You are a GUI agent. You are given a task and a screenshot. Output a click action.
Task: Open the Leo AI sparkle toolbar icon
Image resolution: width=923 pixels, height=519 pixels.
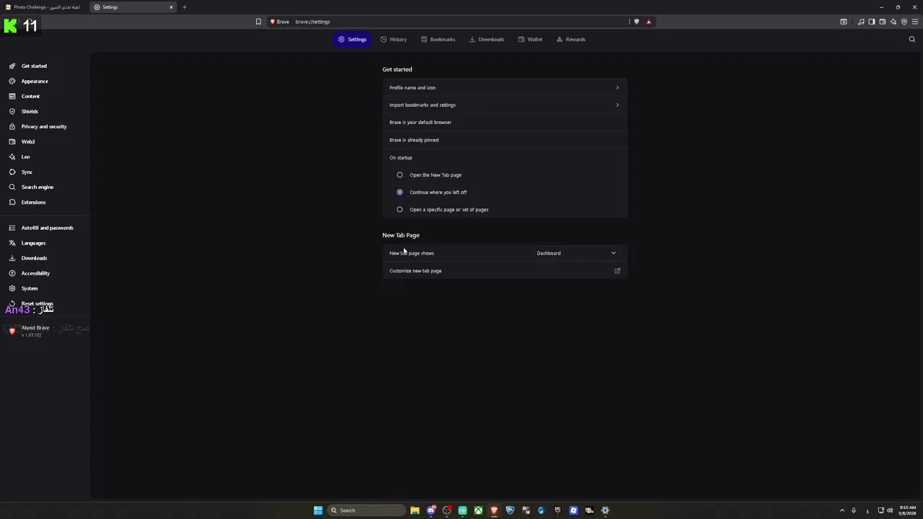pos(893,22)
